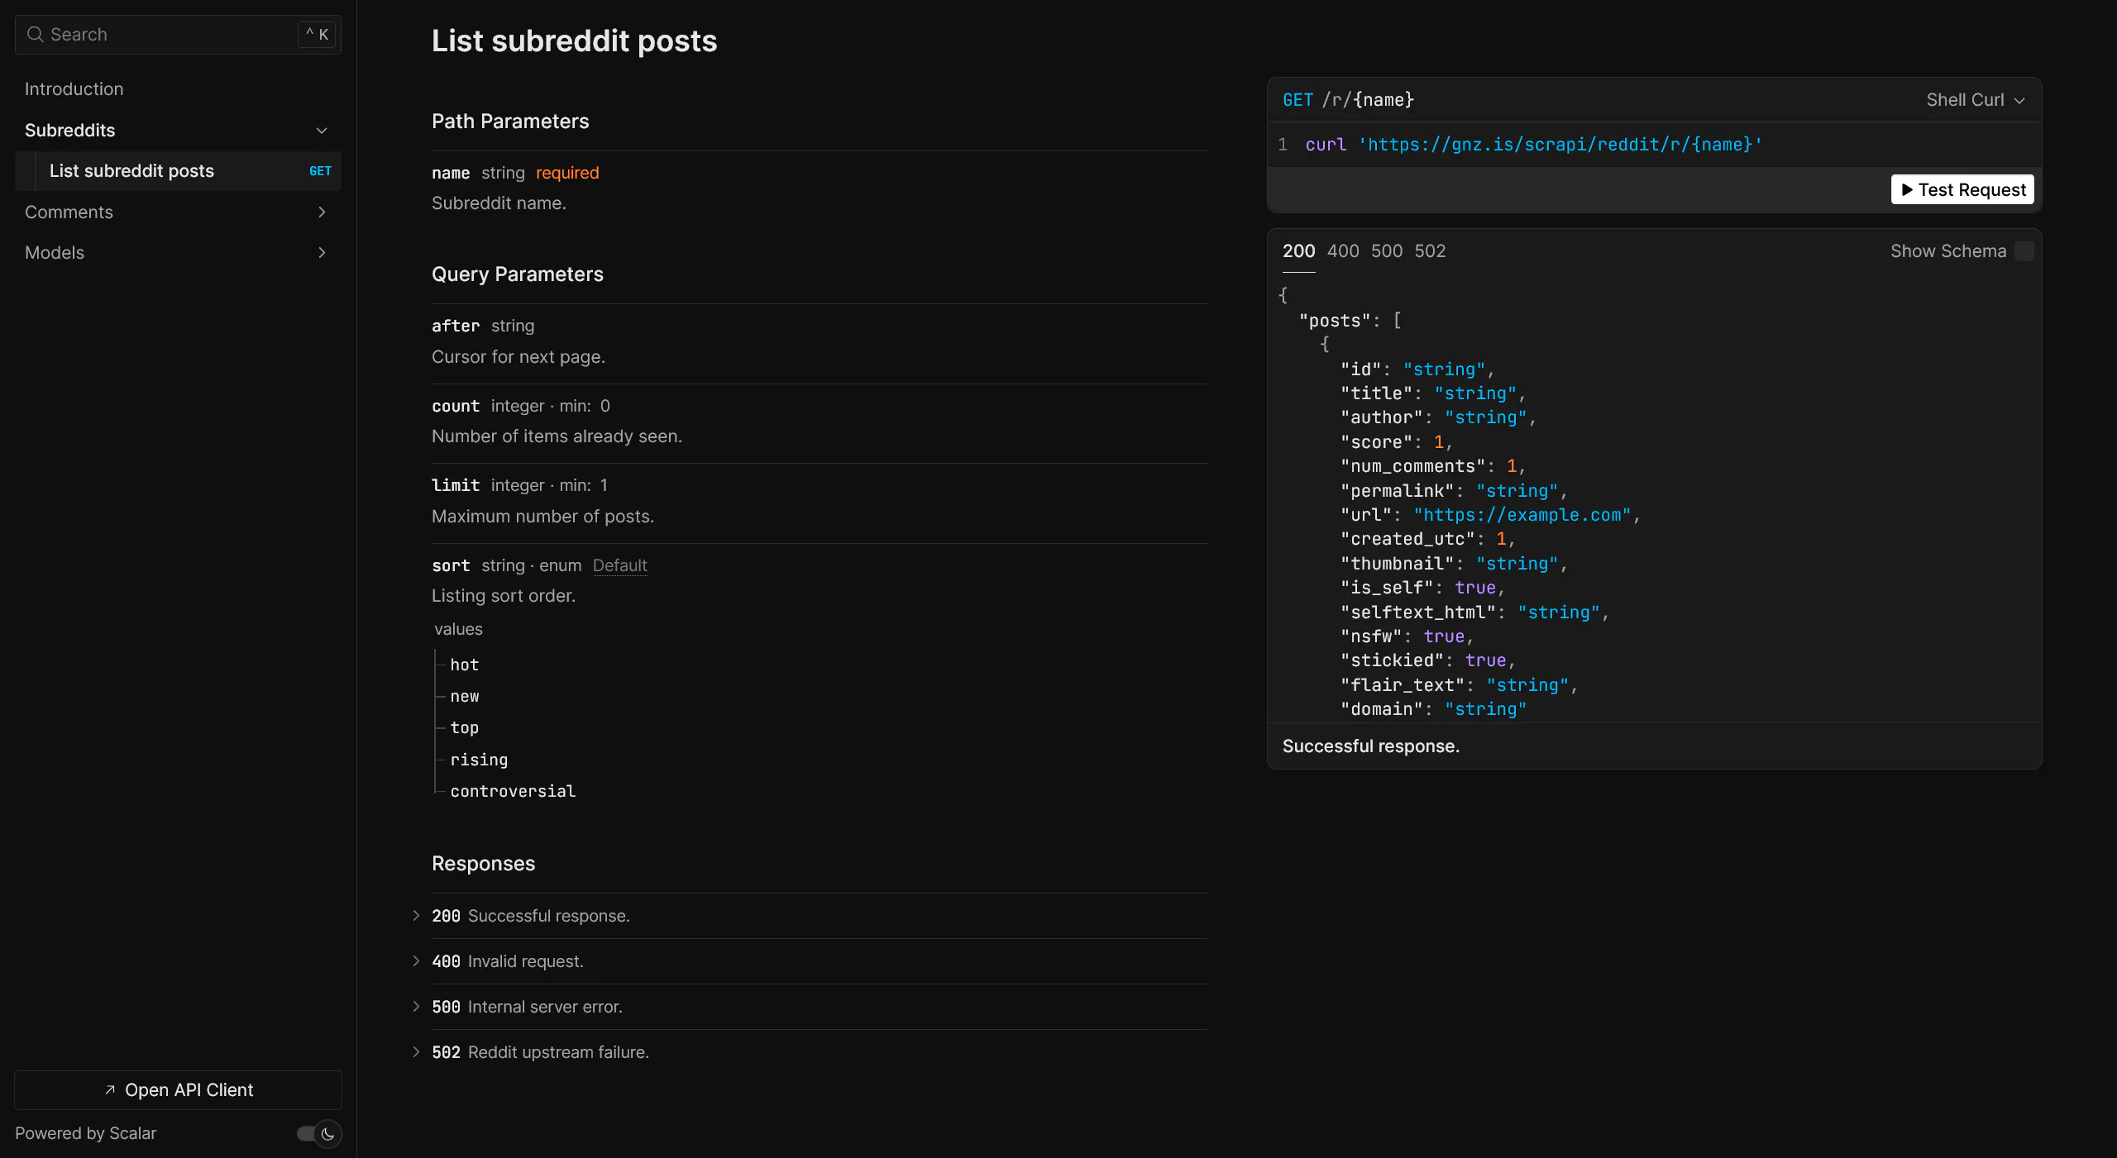Check the Show Schema checkbox
The width and height of the screenshot is (2117, 1158).
2024,251
